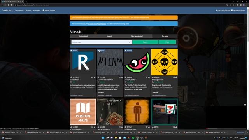Select the Top rated sort tab
This screenshot has width=249, height=140.
[x=165, y=36]
